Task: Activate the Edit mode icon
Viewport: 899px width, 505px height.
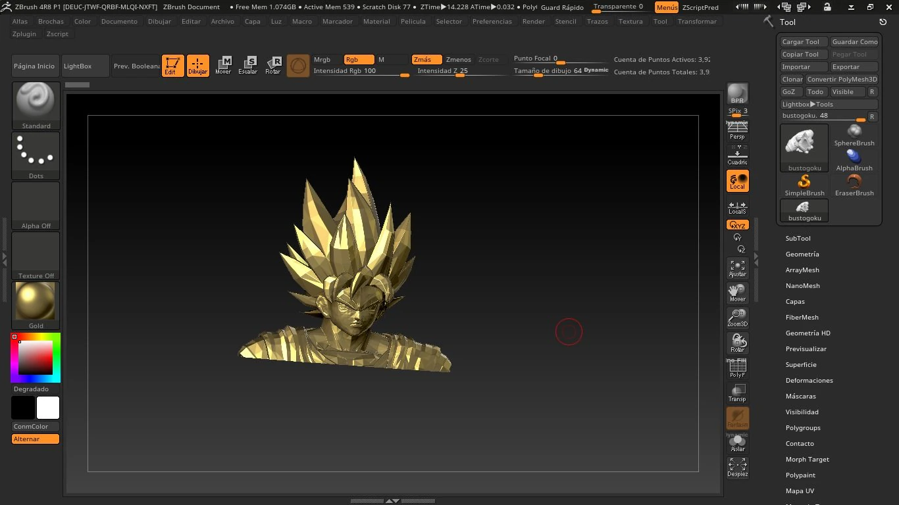Action: click(172, 66)
